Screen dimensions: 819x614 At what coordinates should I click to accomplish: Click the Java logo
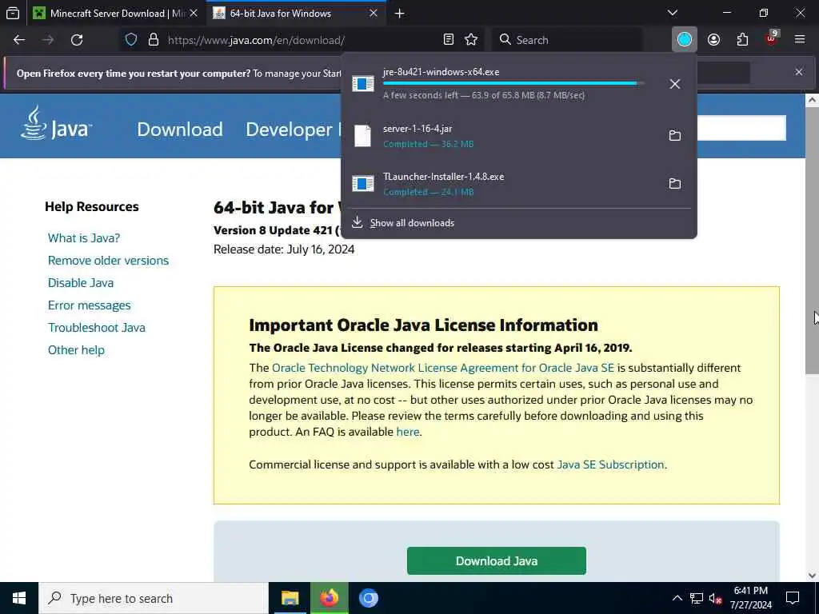(x=57, y=124)
